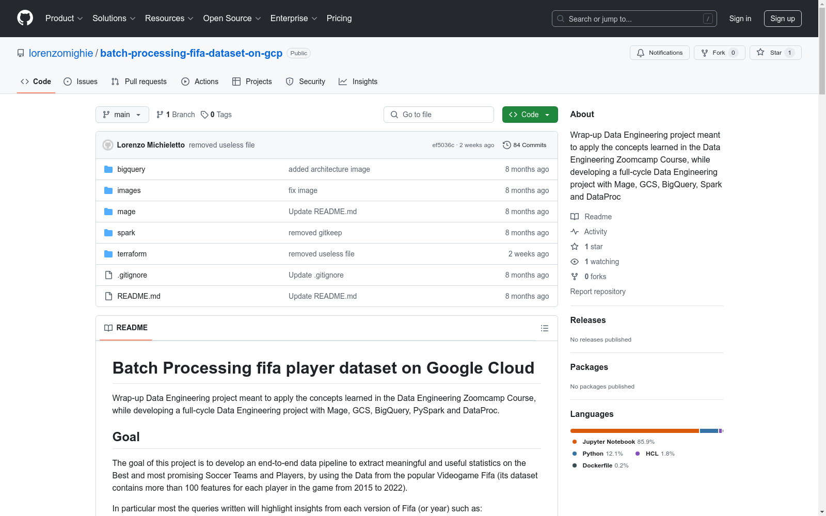Open the Pull requests tab
826x516 pixels.
[139, 82]
